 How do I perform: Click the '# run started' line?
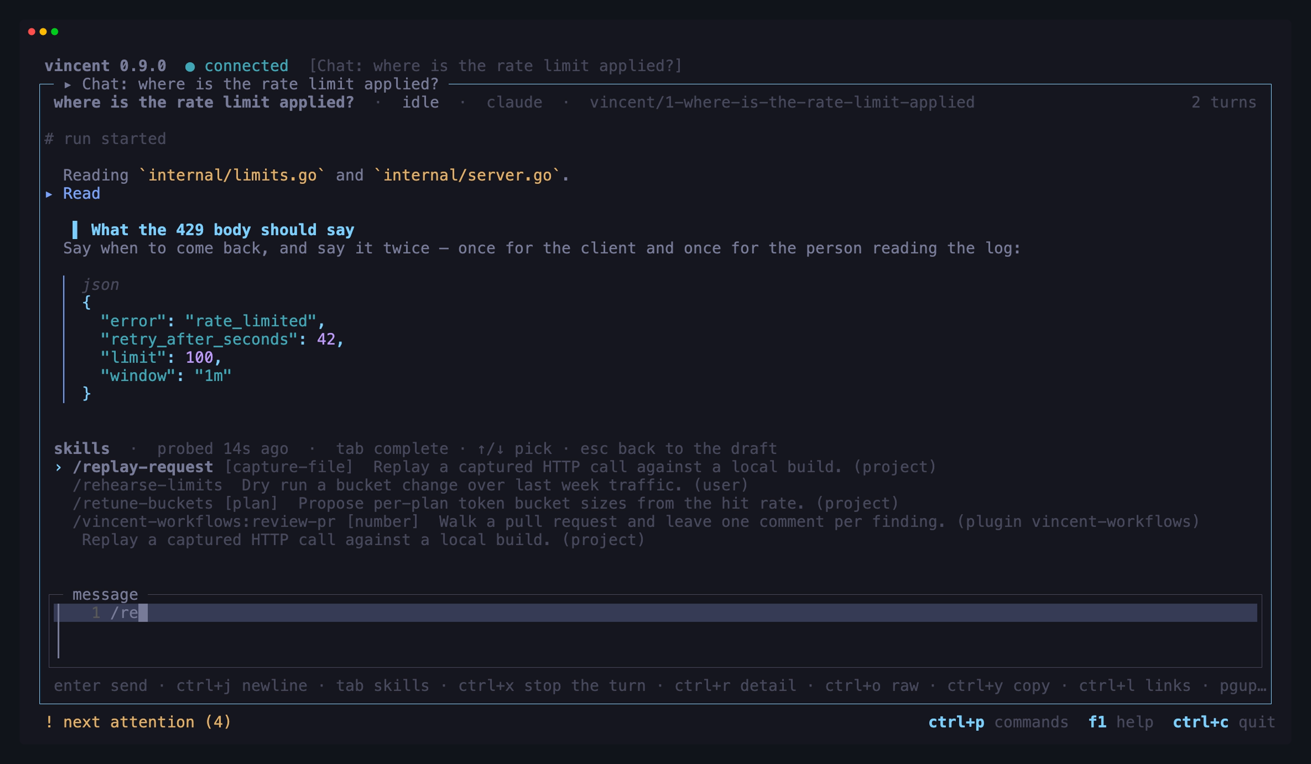point(105,139)
